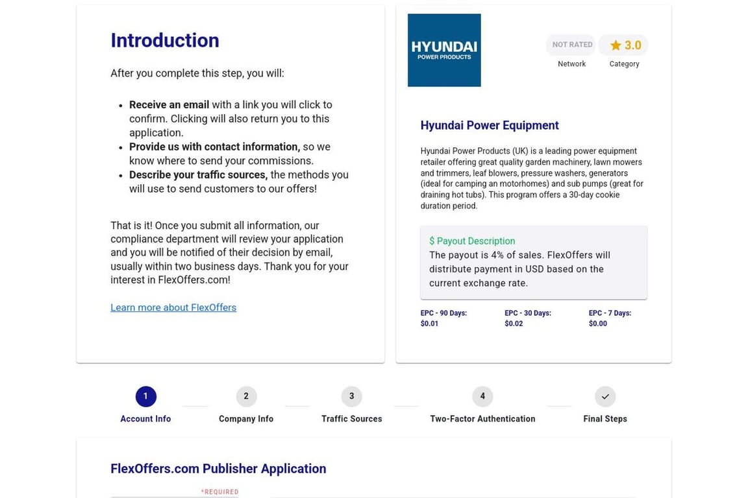Select step 4 circle for Two-Factor Authentication
Image resolution: width=748 pixels, height=498 pixels.
pos(483,396)
